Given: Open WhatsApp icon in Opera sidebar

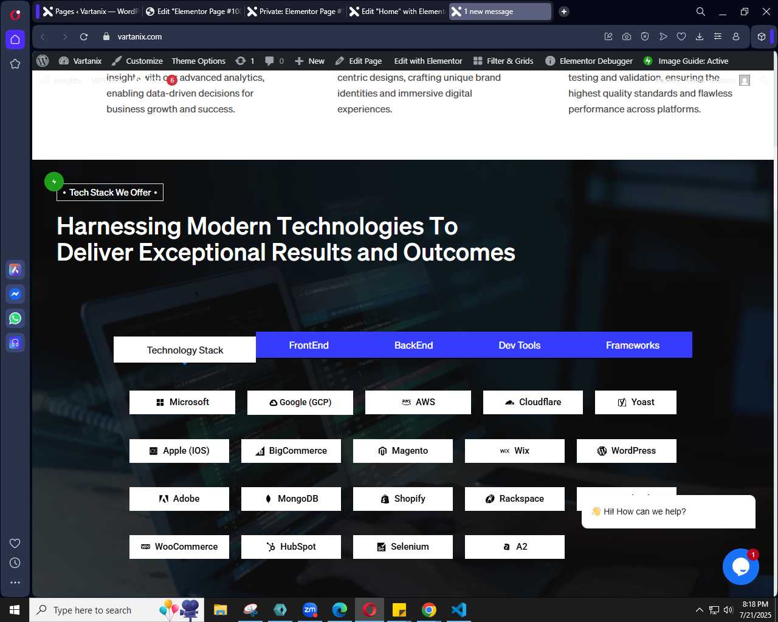Looking at the screenshot, I should tap(15, 318).
